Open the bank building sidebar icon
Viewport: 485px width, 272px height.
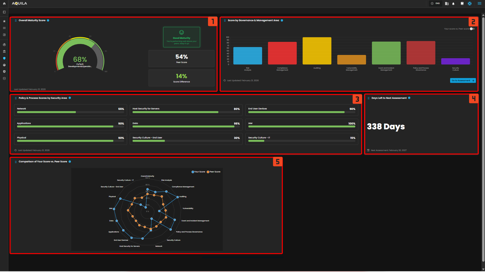pos(4,51)
